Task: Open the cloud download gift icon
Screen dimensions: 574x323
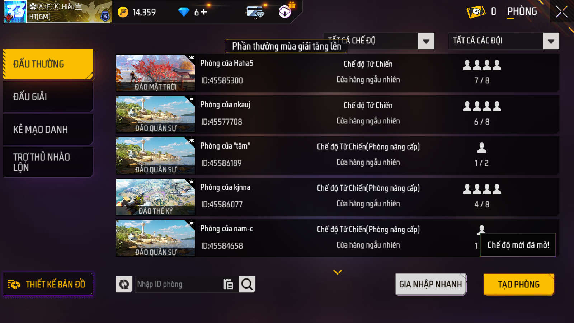Action: click(x=285, y=12)
